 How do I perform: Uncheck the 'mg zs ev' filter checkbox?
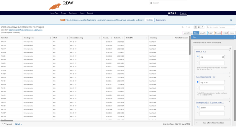tap(198, 82)
